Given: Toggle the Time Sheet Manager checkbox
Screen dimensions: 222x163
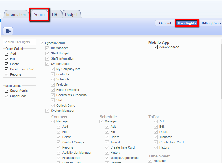Looking at the screenshot, I should pyautogui.click(x=150, y=161).
